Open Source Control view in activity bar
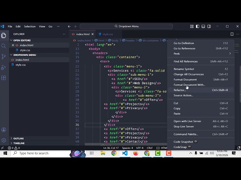Viewport: 241px width, 180px height. click(x=3, y=57)
